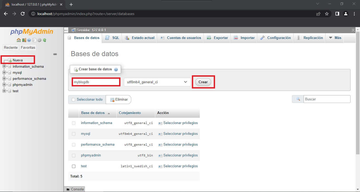Click the mysql database icon in the tree
Screen dimensions: 360x192
[10, 72]
